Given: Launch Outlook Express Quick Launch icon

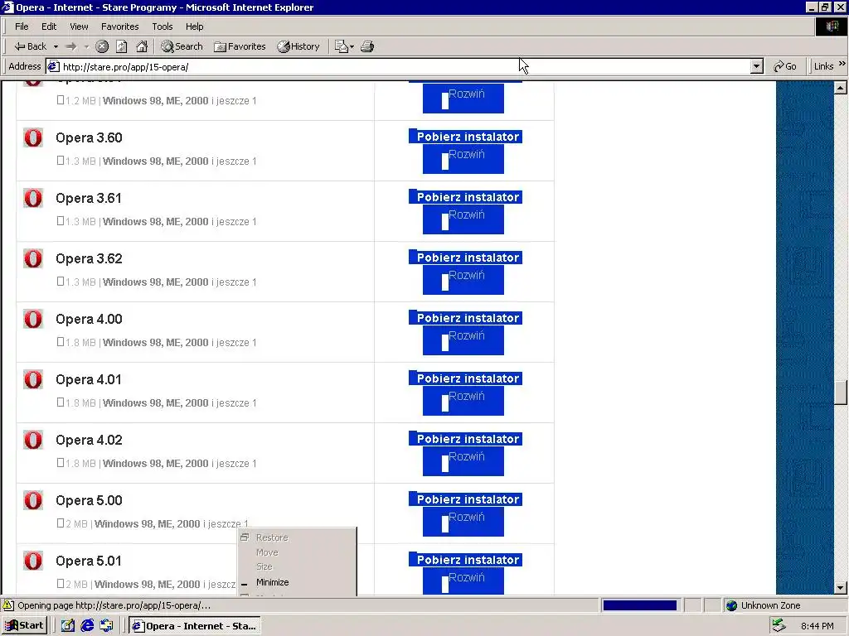Looking at the screenshot, I should pyautogui.click(x=107, y=626).
